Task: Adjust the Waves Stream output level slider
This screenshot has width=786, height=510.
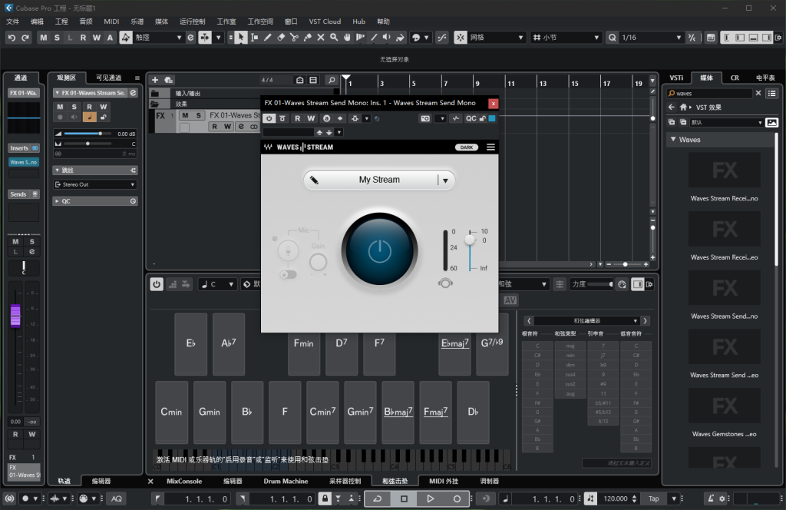Action: click(x=470, y=240)
